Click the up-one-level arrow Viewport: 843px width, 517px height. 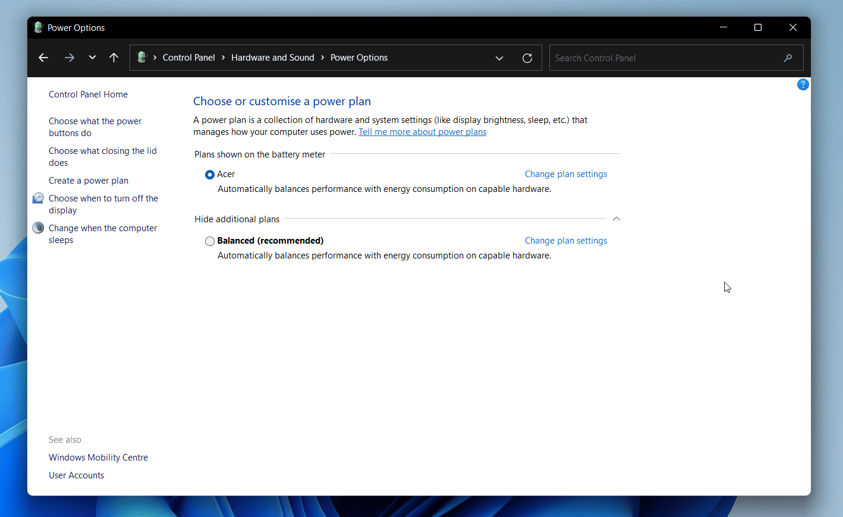[114, 57]
